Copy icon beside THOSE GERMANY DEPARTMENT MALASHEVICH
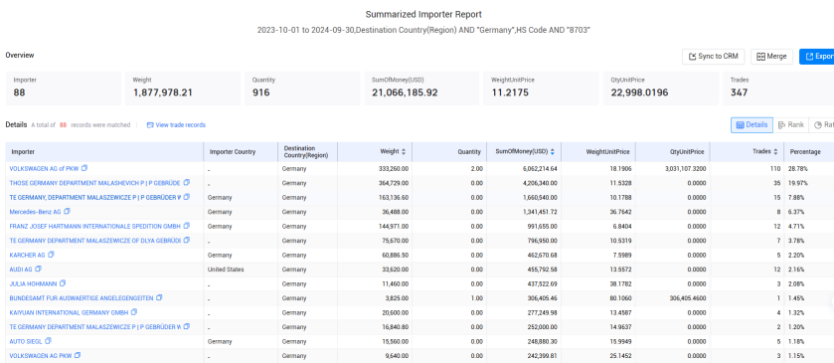 coord(186,183)
